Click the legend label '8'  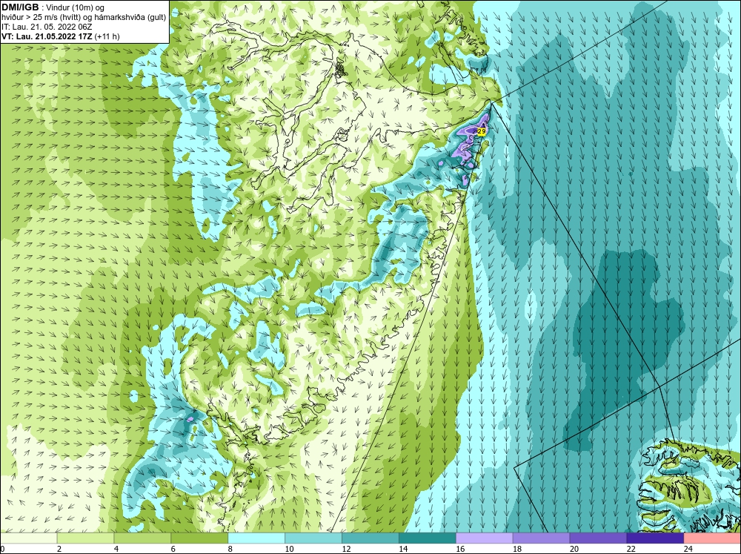tap(230, 549)
